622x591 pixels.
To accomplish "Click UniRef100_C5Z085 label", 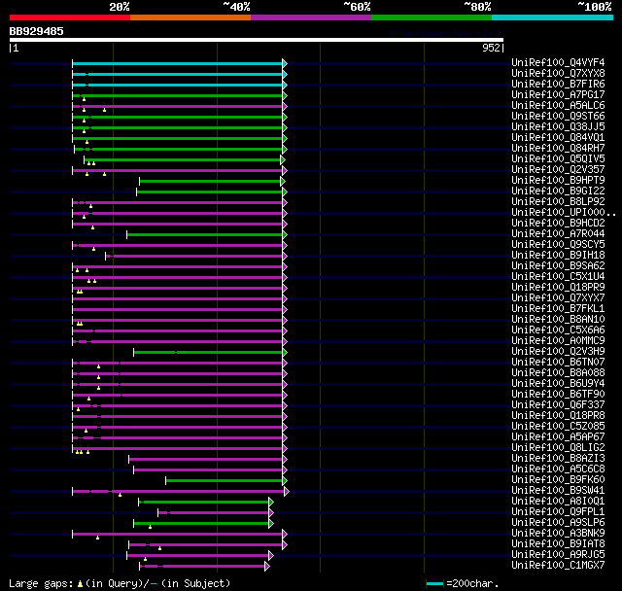I will pos(558,427).
